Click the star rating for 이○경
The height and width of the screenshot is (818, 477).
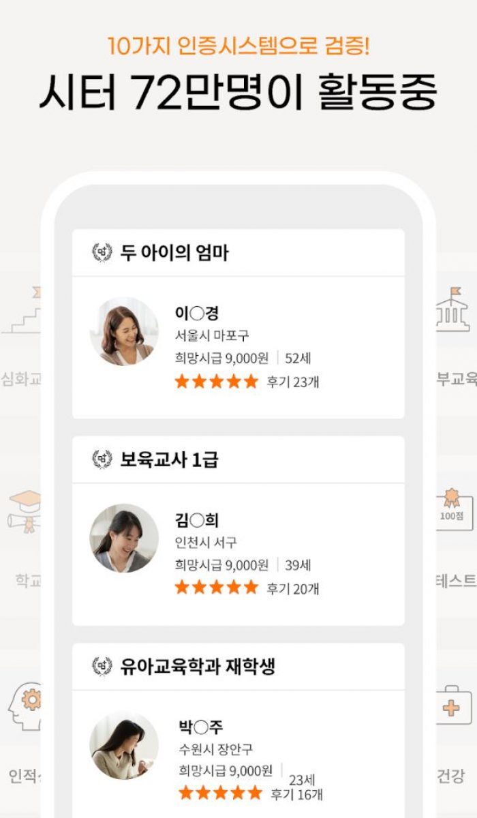pos(217,381)
